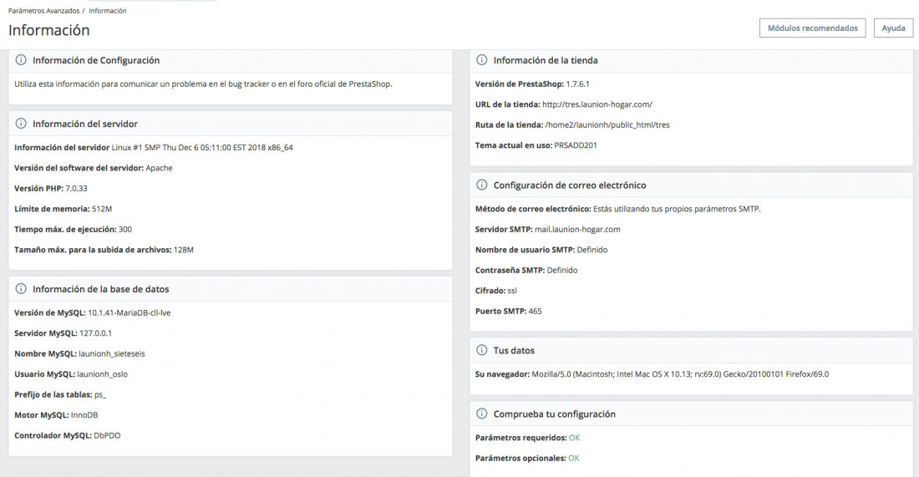Click the store URL tres.launion-hogar.com
The image size is (919, 477).
[x=597, y=104]
